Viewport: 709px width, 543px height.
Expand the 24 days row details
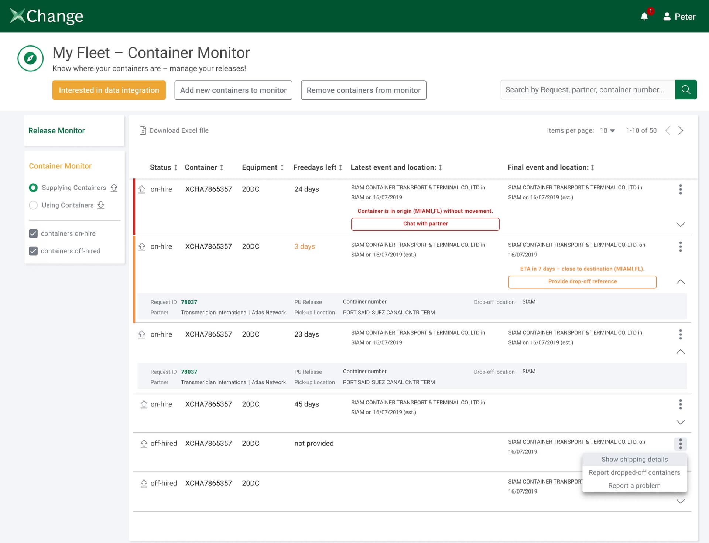[x=680, y=225]
